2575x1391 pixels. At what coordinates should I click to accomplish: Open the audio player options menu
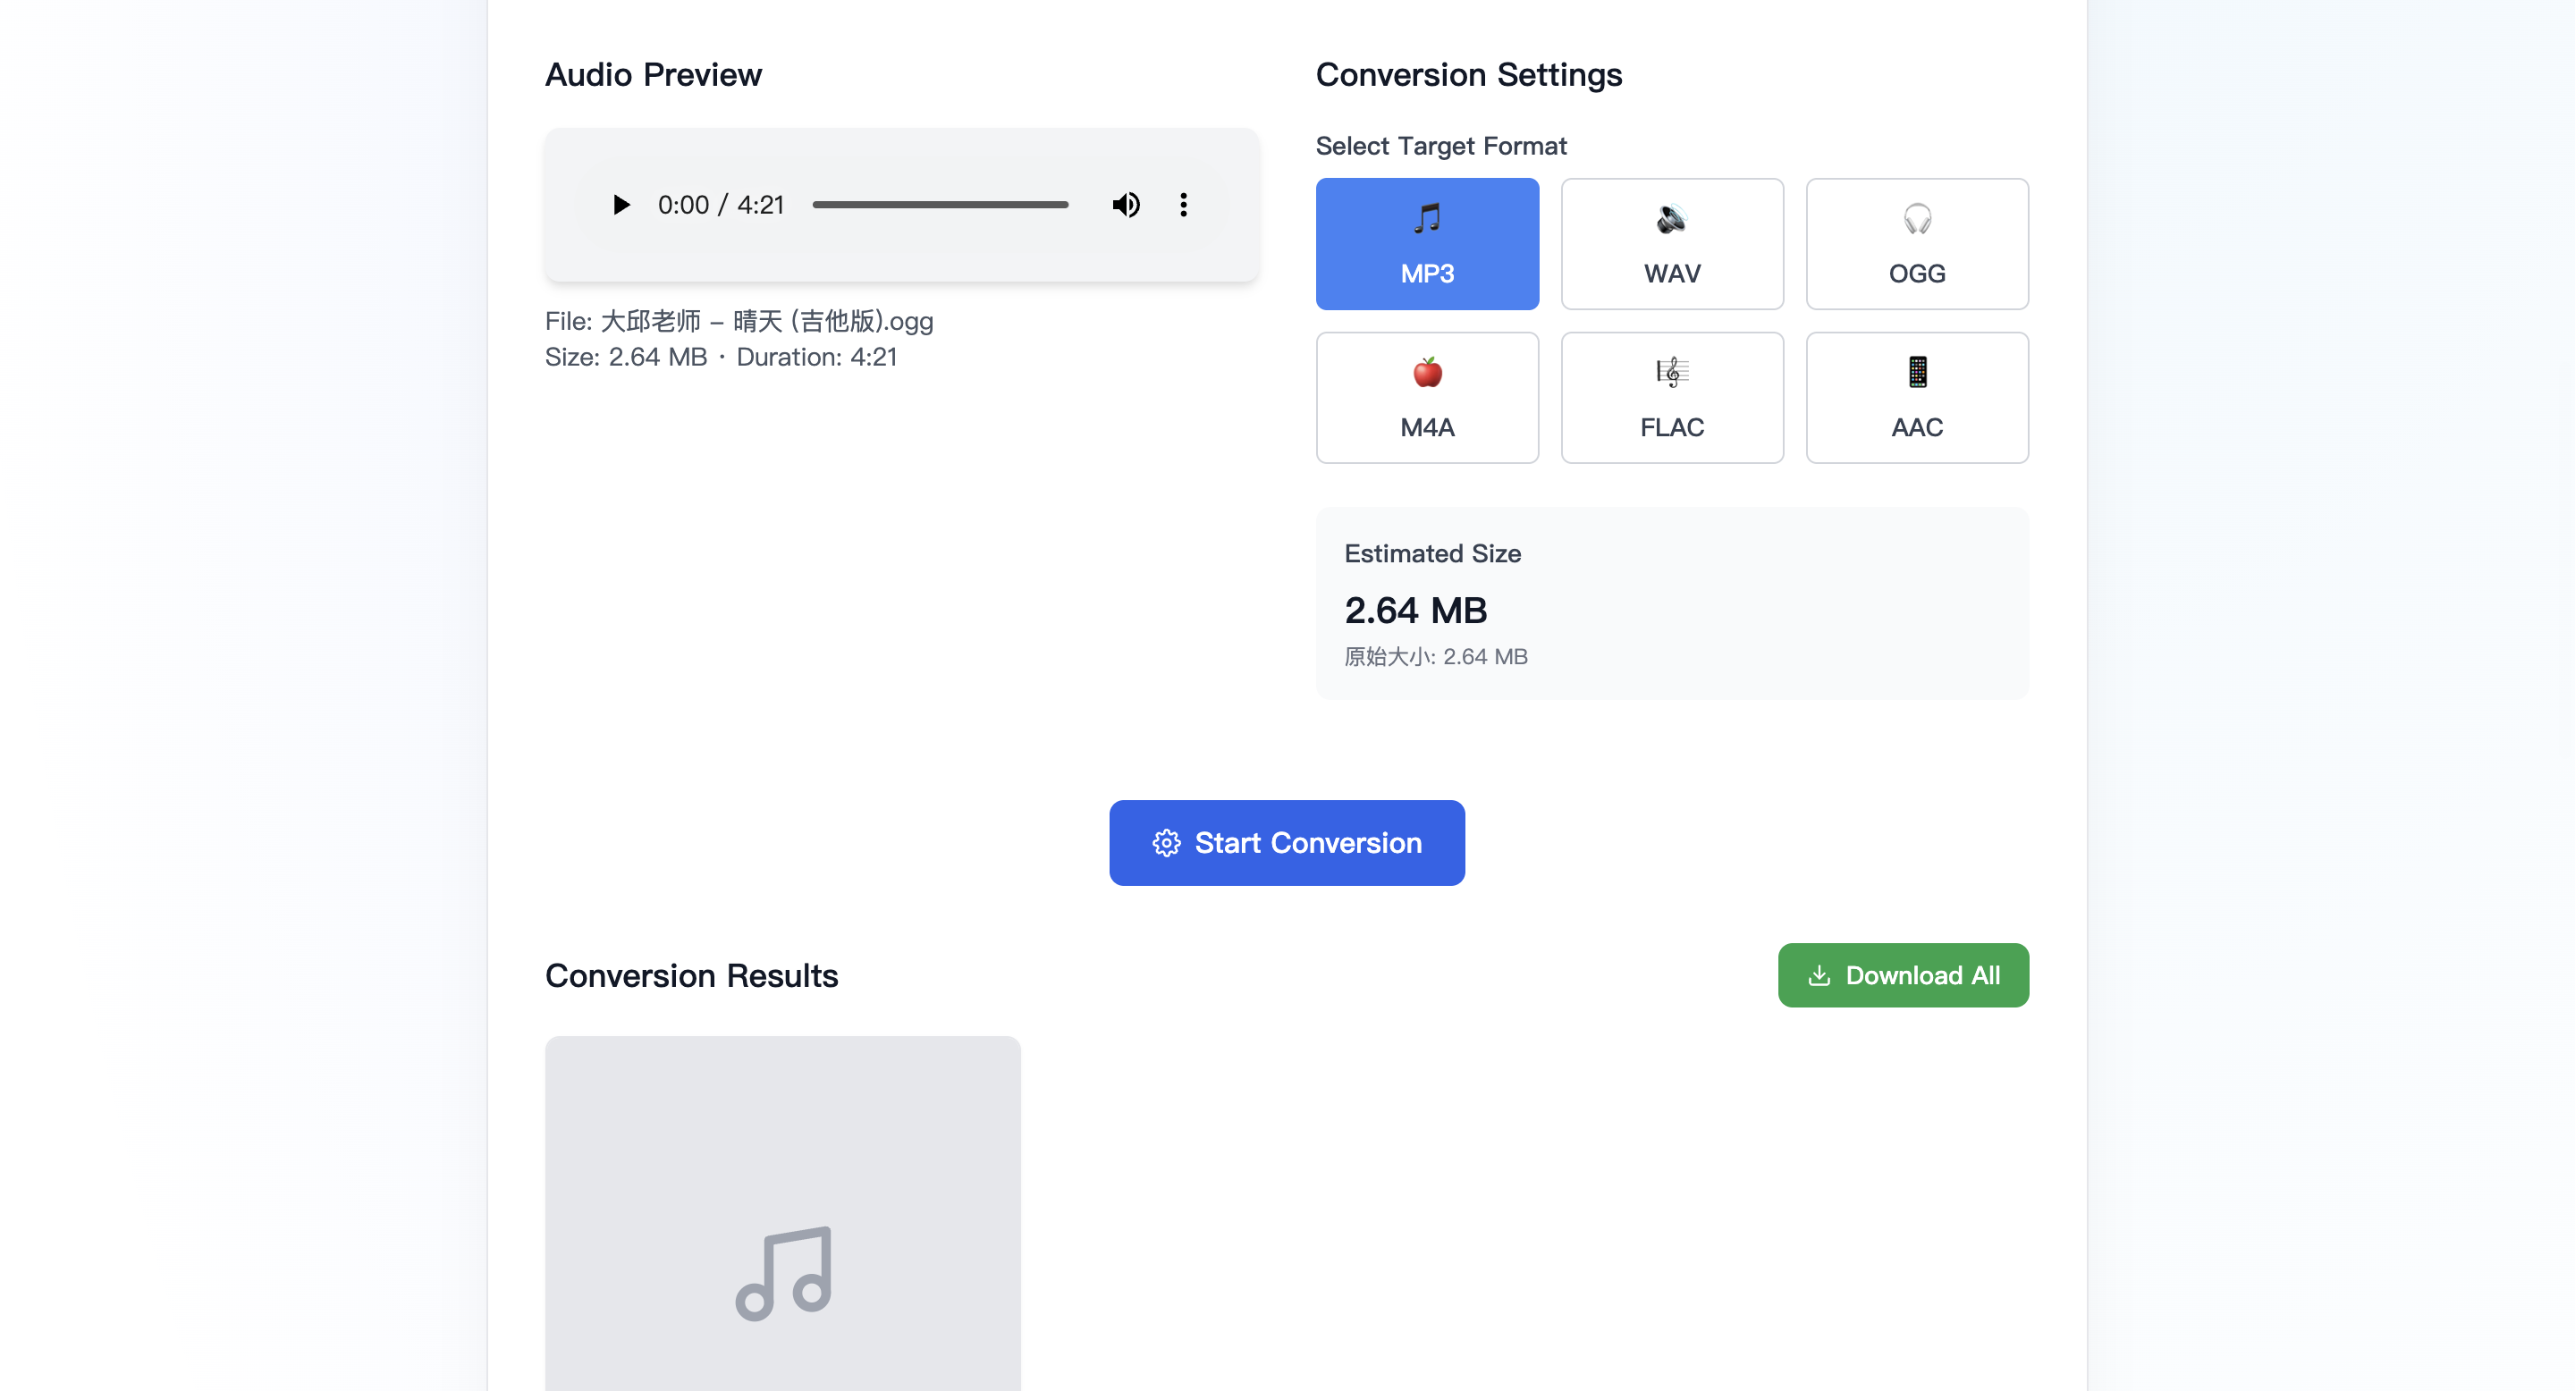(x=1183, y=205)
